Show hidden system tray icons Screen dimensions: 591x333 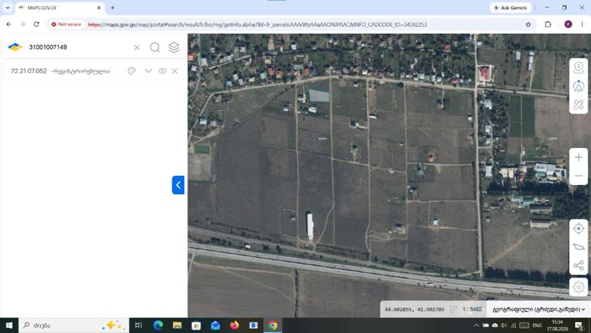476,325
